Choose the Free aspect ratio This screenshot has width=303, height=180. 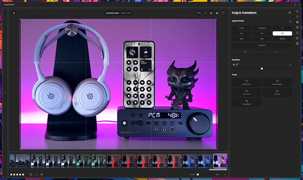click(x=241, y=28)
